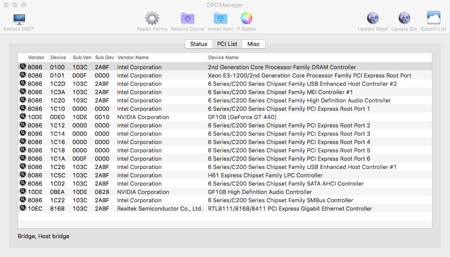Select GF108 High Definition Audio Controller text

tap(260, 192)
